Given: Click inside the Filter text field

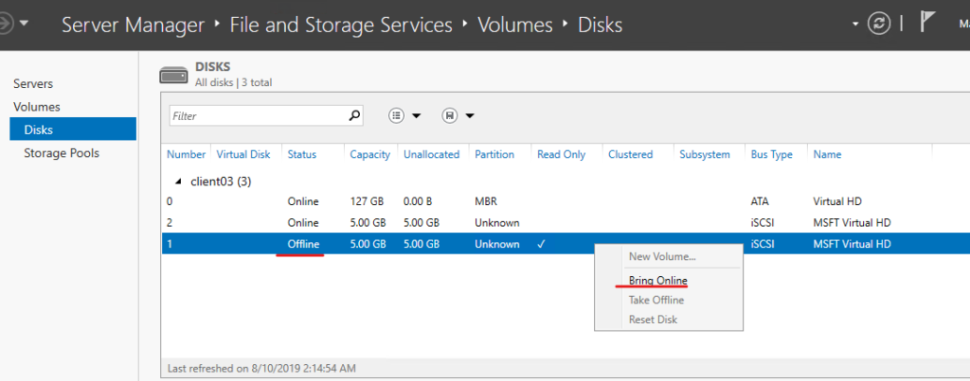Looking at the screenshot, I should click(259, 115).
